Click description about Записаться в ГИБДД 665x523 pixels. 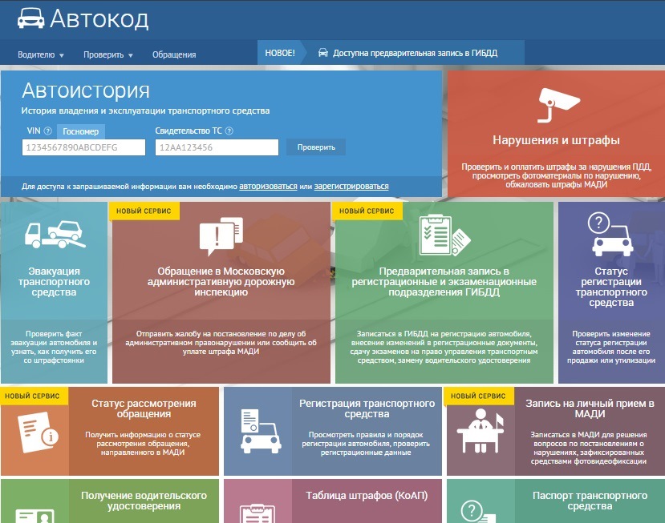tap(444, 347)
